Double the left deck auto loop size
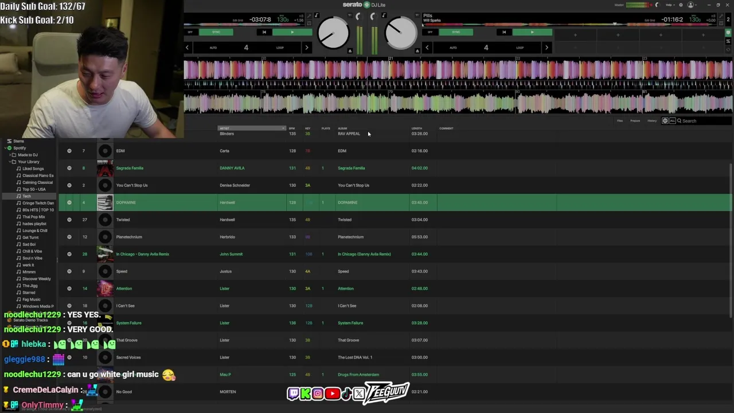Viewport: 734px width, 413px height. click(x=307, y=48)
